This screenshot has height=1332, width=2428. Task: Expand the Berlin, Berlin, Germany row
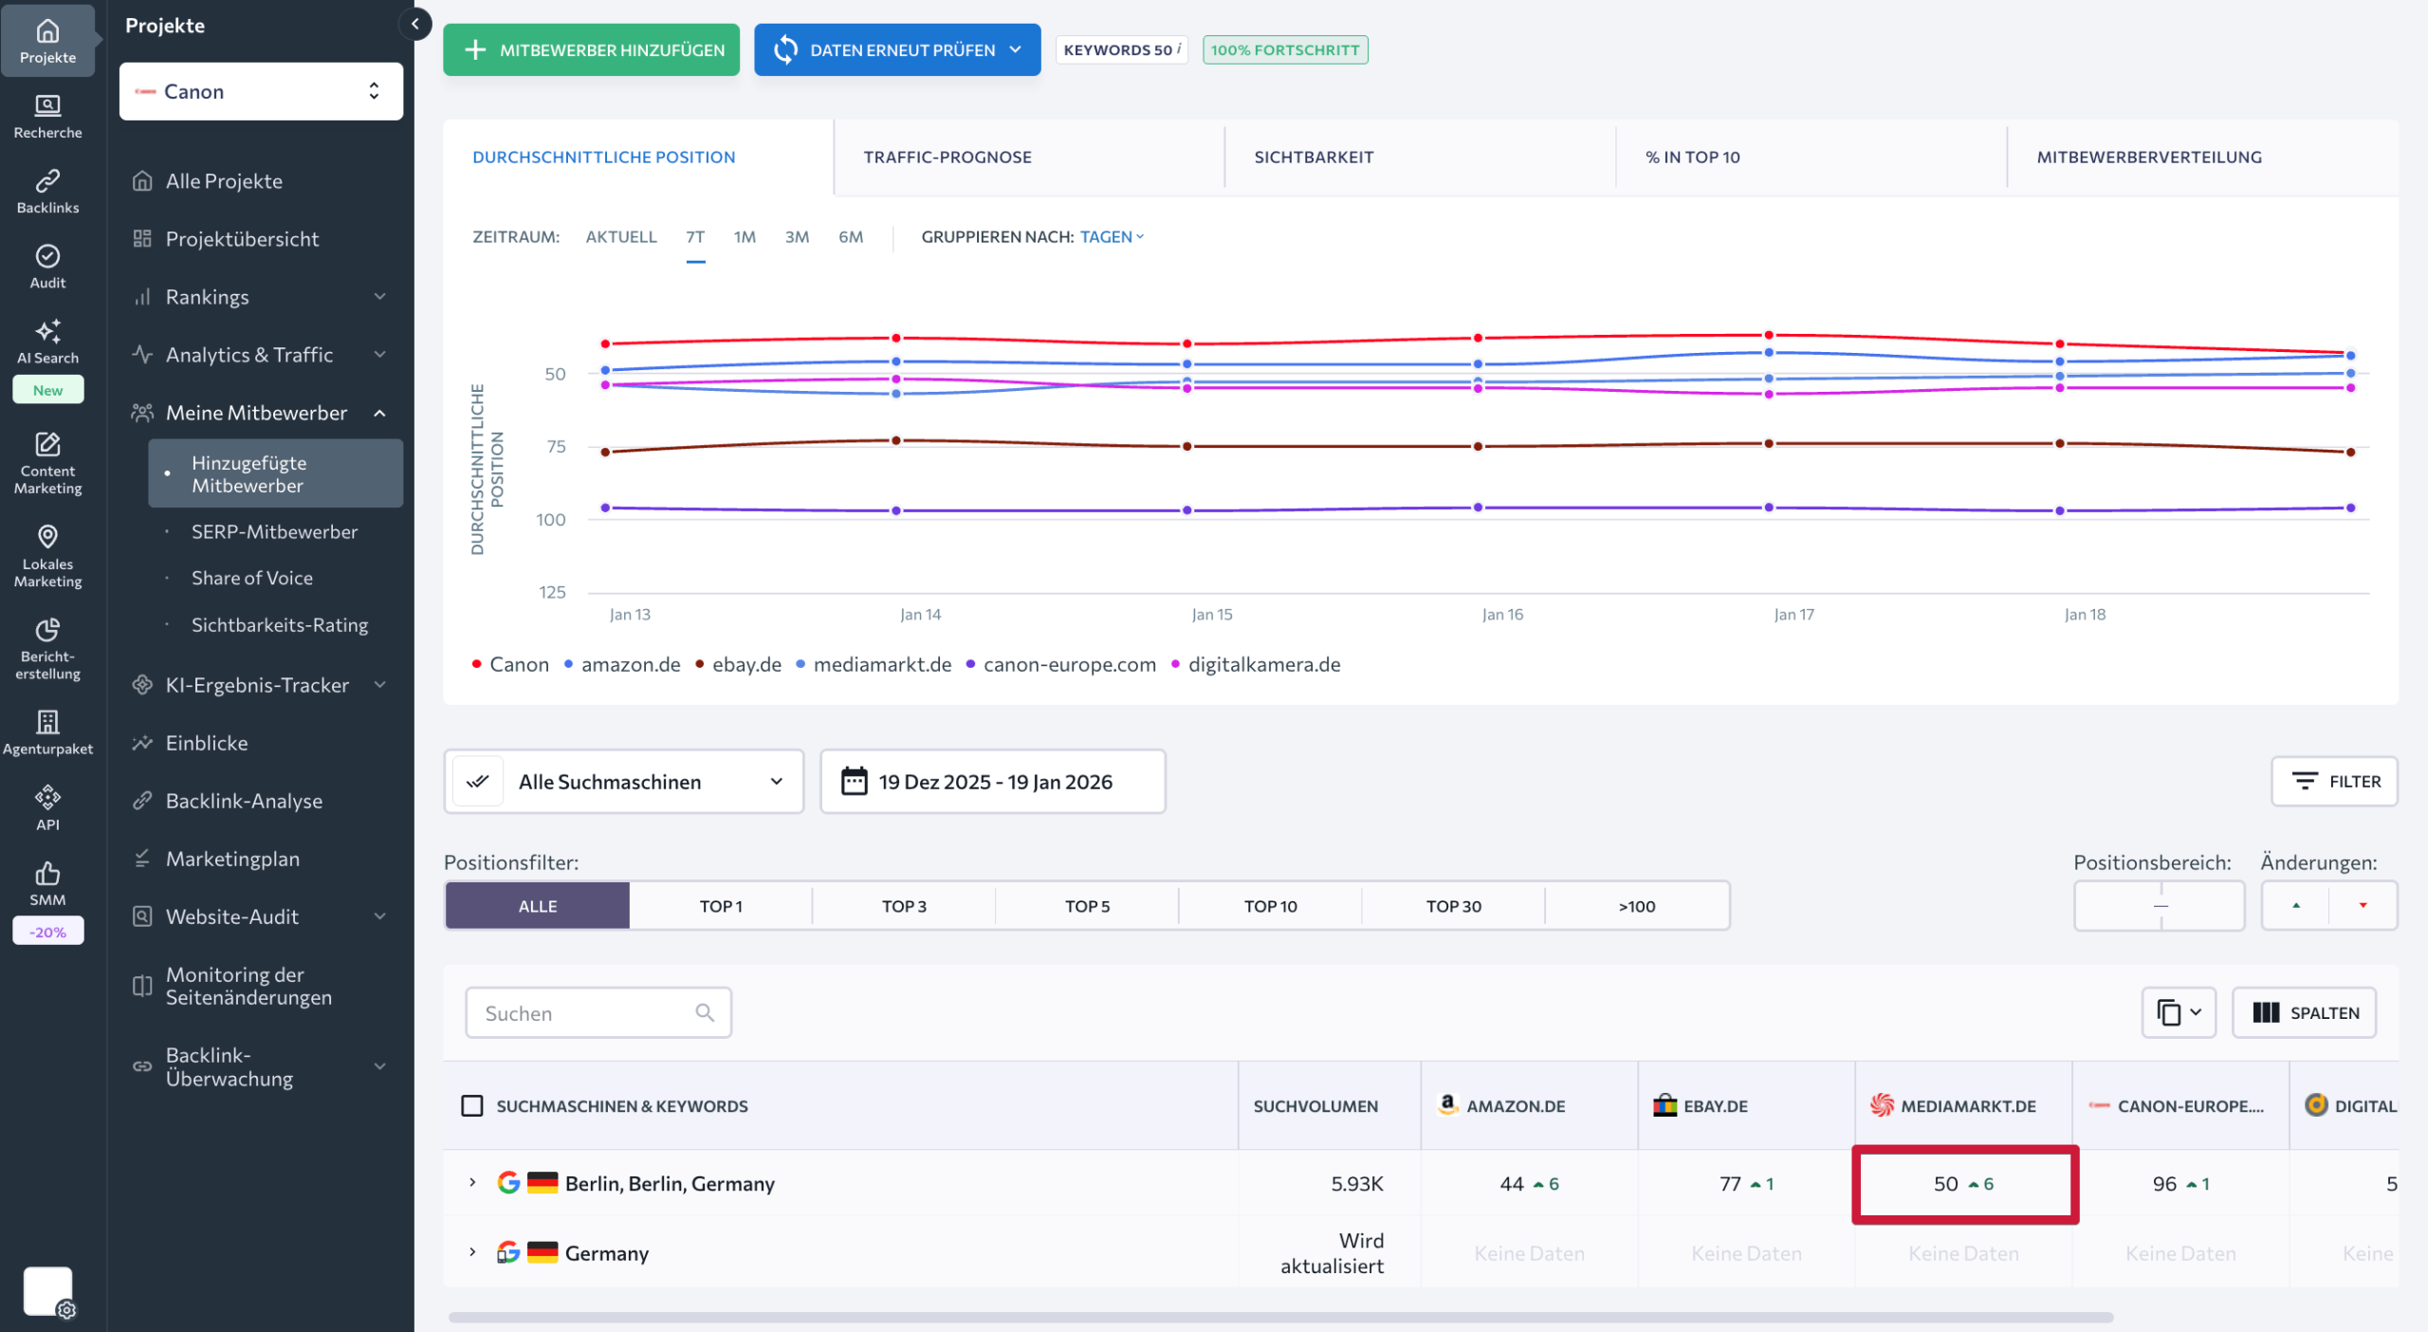(472, 1183)
